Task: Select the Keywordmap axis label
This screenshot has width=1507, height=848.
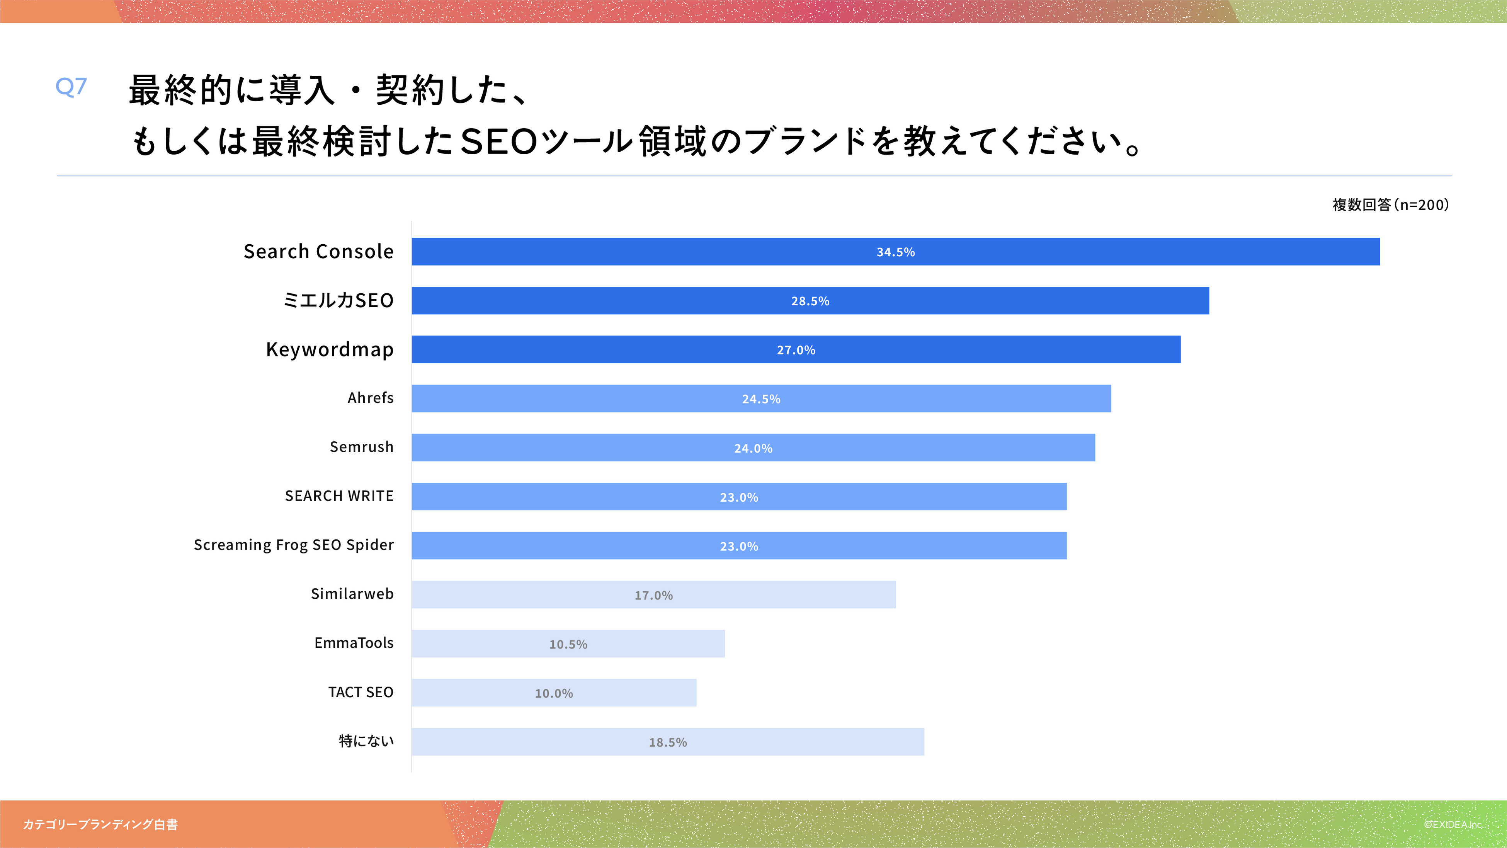Action: click(x=329, y=349)
